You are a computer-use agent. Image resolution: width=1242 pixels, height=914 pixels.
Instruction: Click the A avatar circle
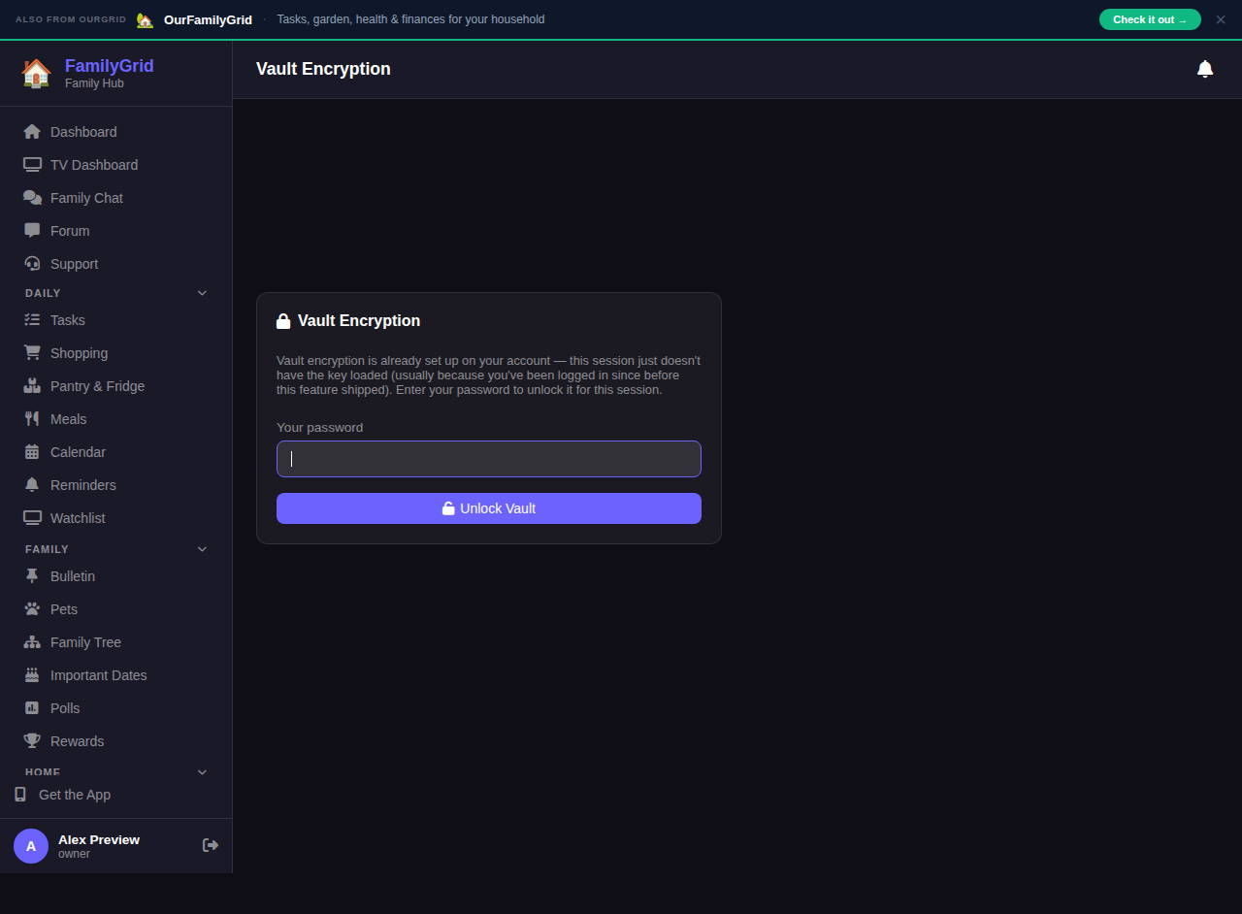point(31,846)
